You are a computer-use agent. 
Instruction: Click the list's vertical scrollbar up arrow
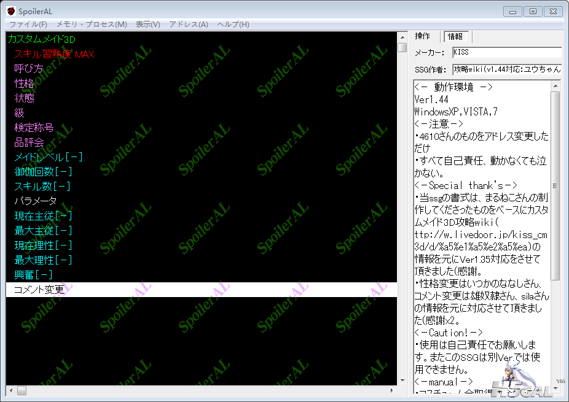point(402,37)
